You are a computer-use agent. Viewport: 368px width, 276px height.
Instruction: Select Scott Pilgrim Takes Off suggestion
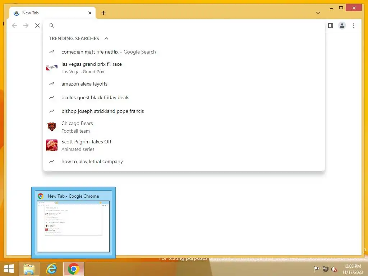(184, 145)
